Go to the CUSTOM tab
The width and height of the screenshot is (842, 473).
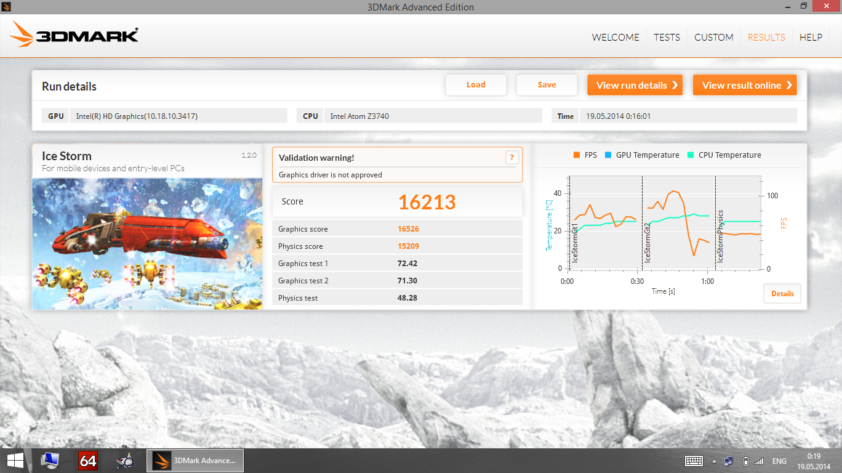coord(714,37)
